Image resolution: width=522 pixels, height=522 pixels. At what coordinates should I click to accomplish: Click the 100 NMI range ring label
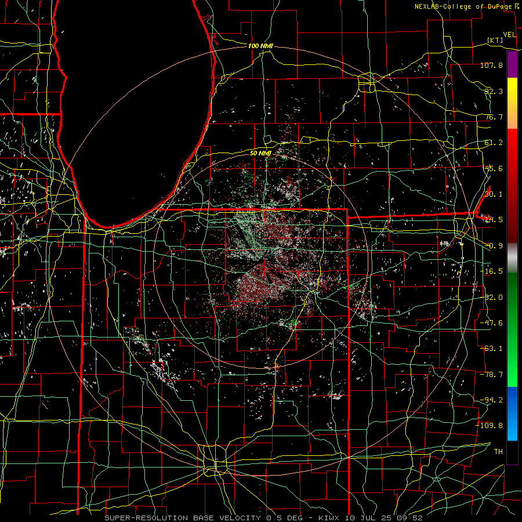[260, 46]
